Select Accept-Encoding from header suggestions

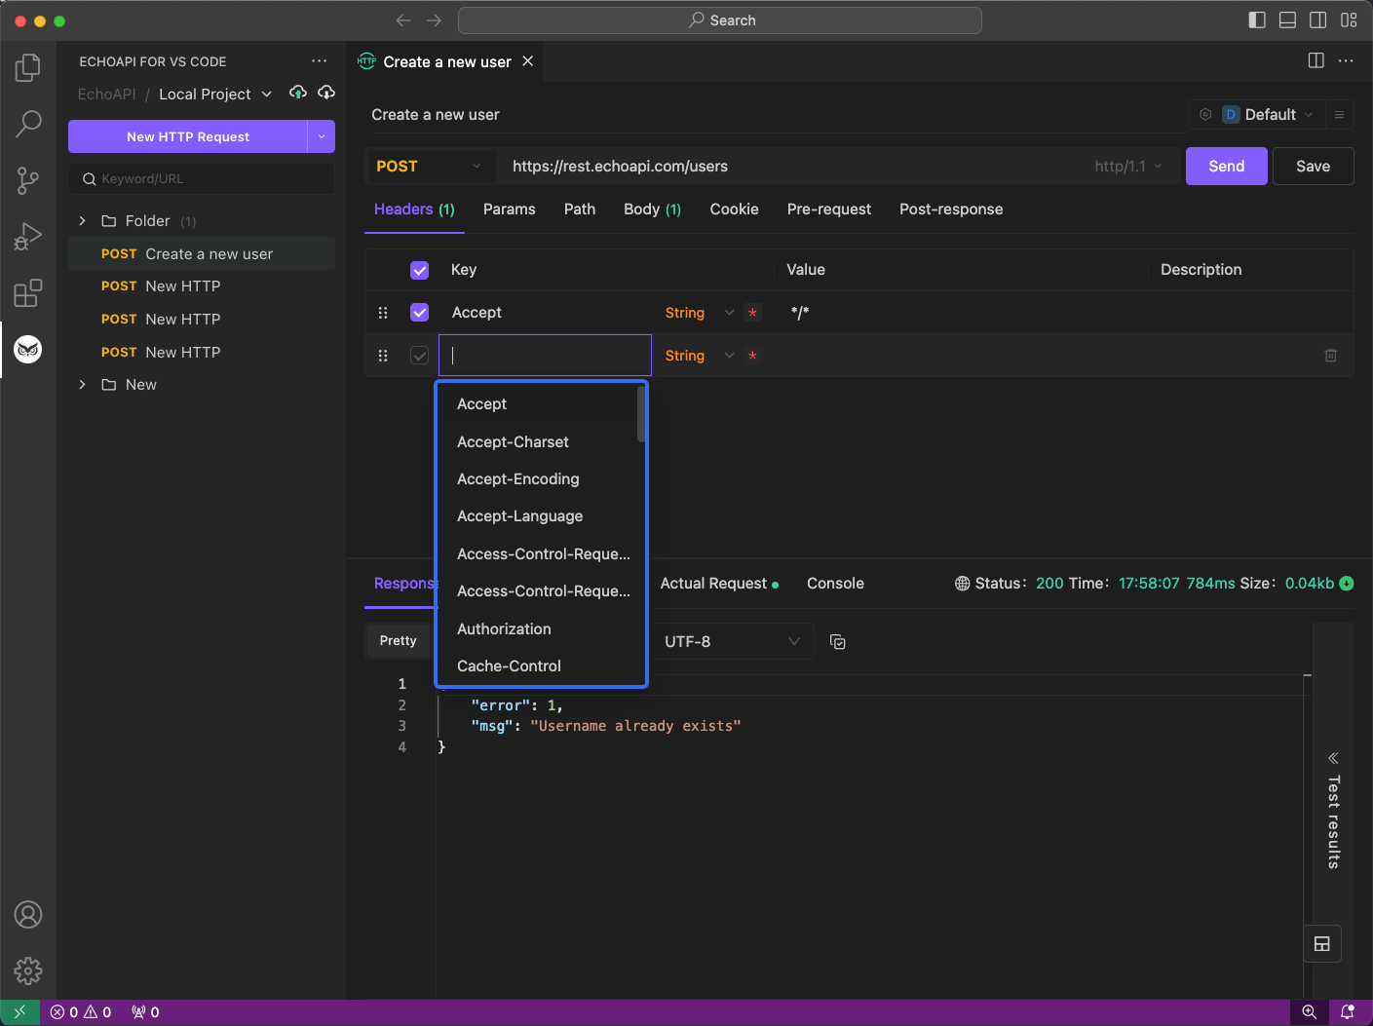click(x=540, y=478)
